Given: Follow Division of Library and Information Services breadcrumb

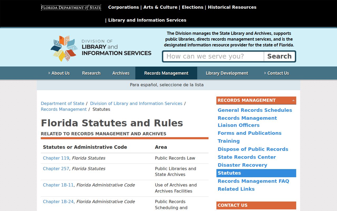Looking at the screenshot, I should 136,103.
